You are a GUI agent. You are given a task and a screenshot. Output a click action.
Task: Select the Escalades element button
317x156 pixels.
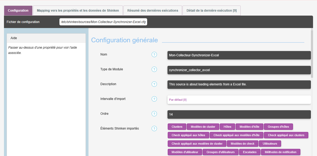(x=250, y=152)
